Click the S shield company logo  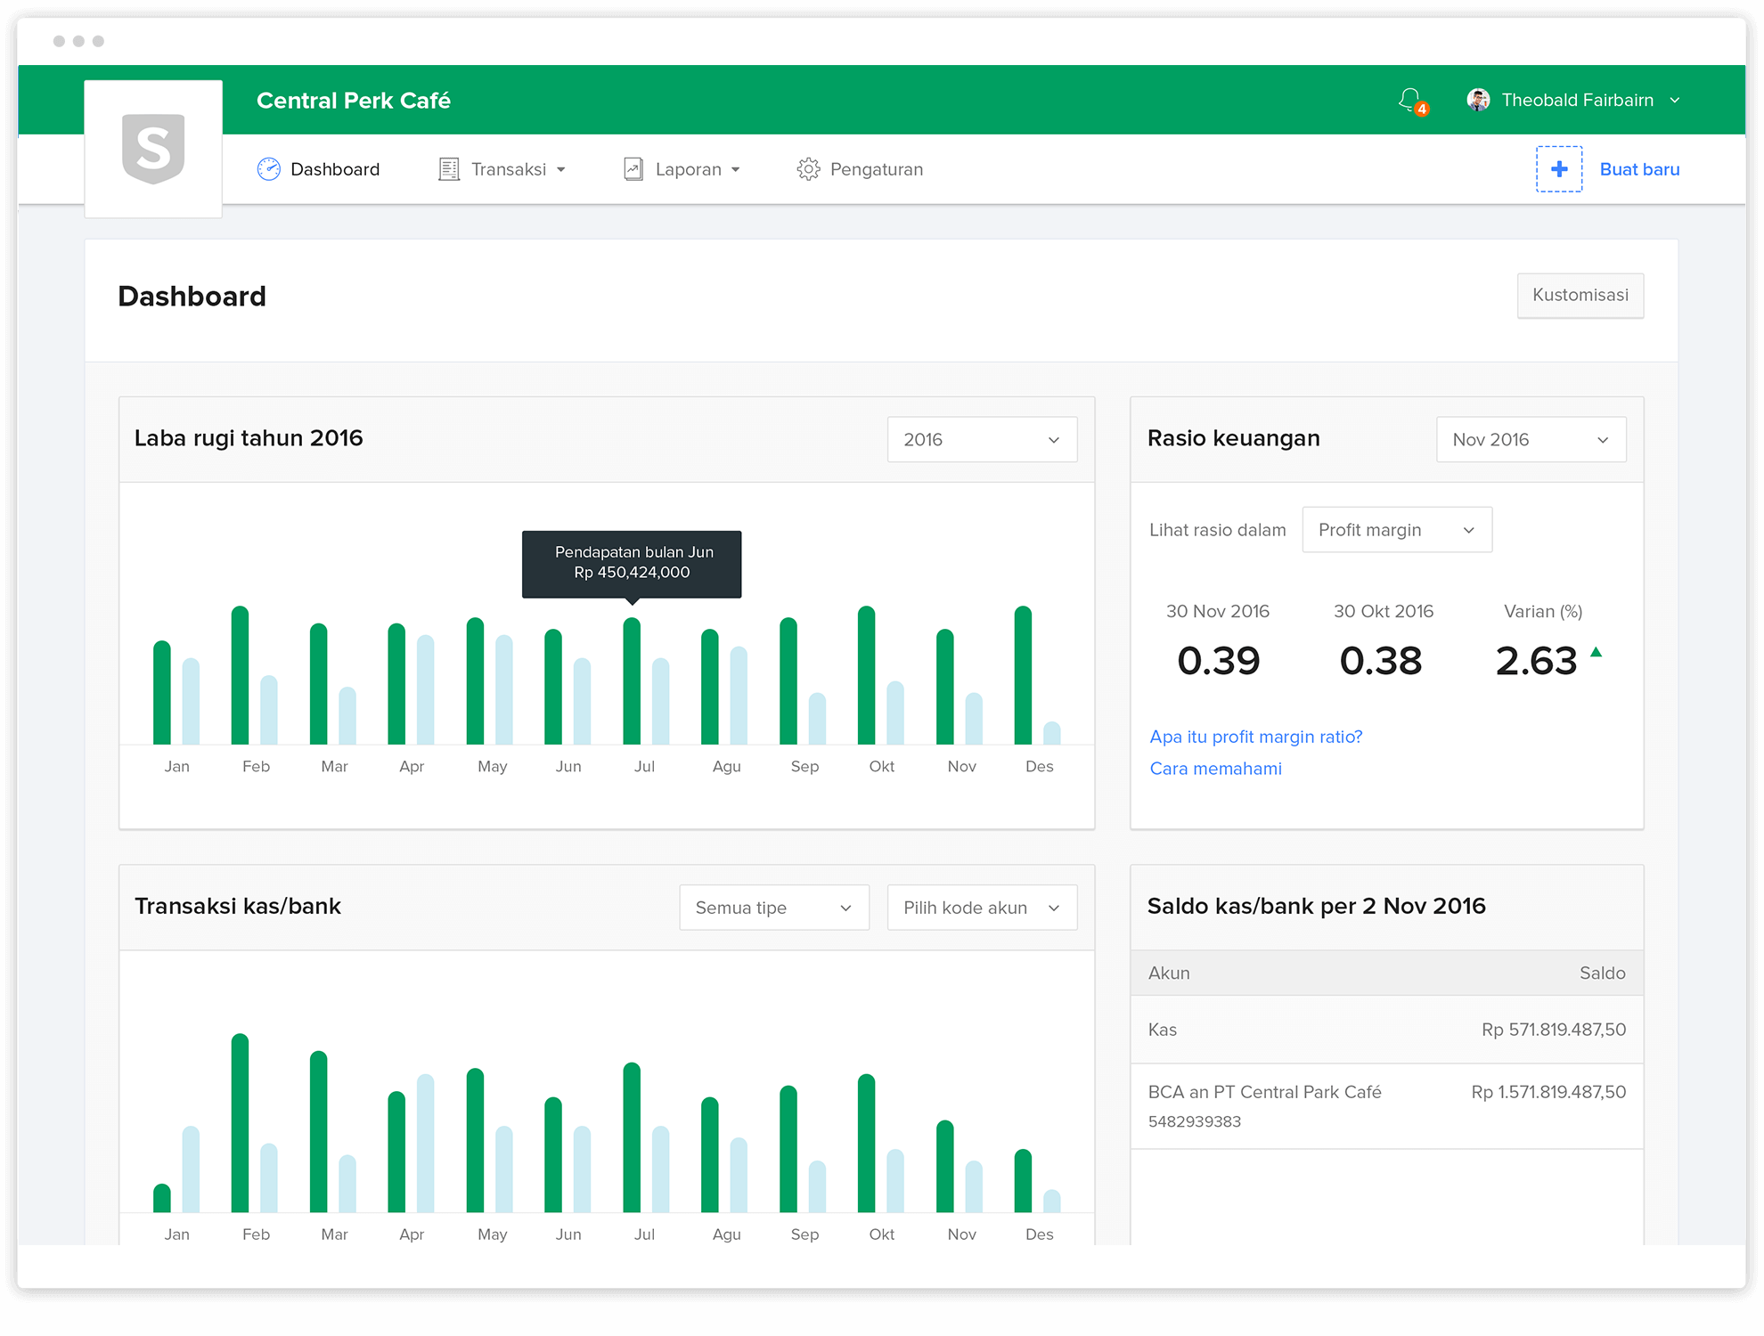(x=153, y=149)
